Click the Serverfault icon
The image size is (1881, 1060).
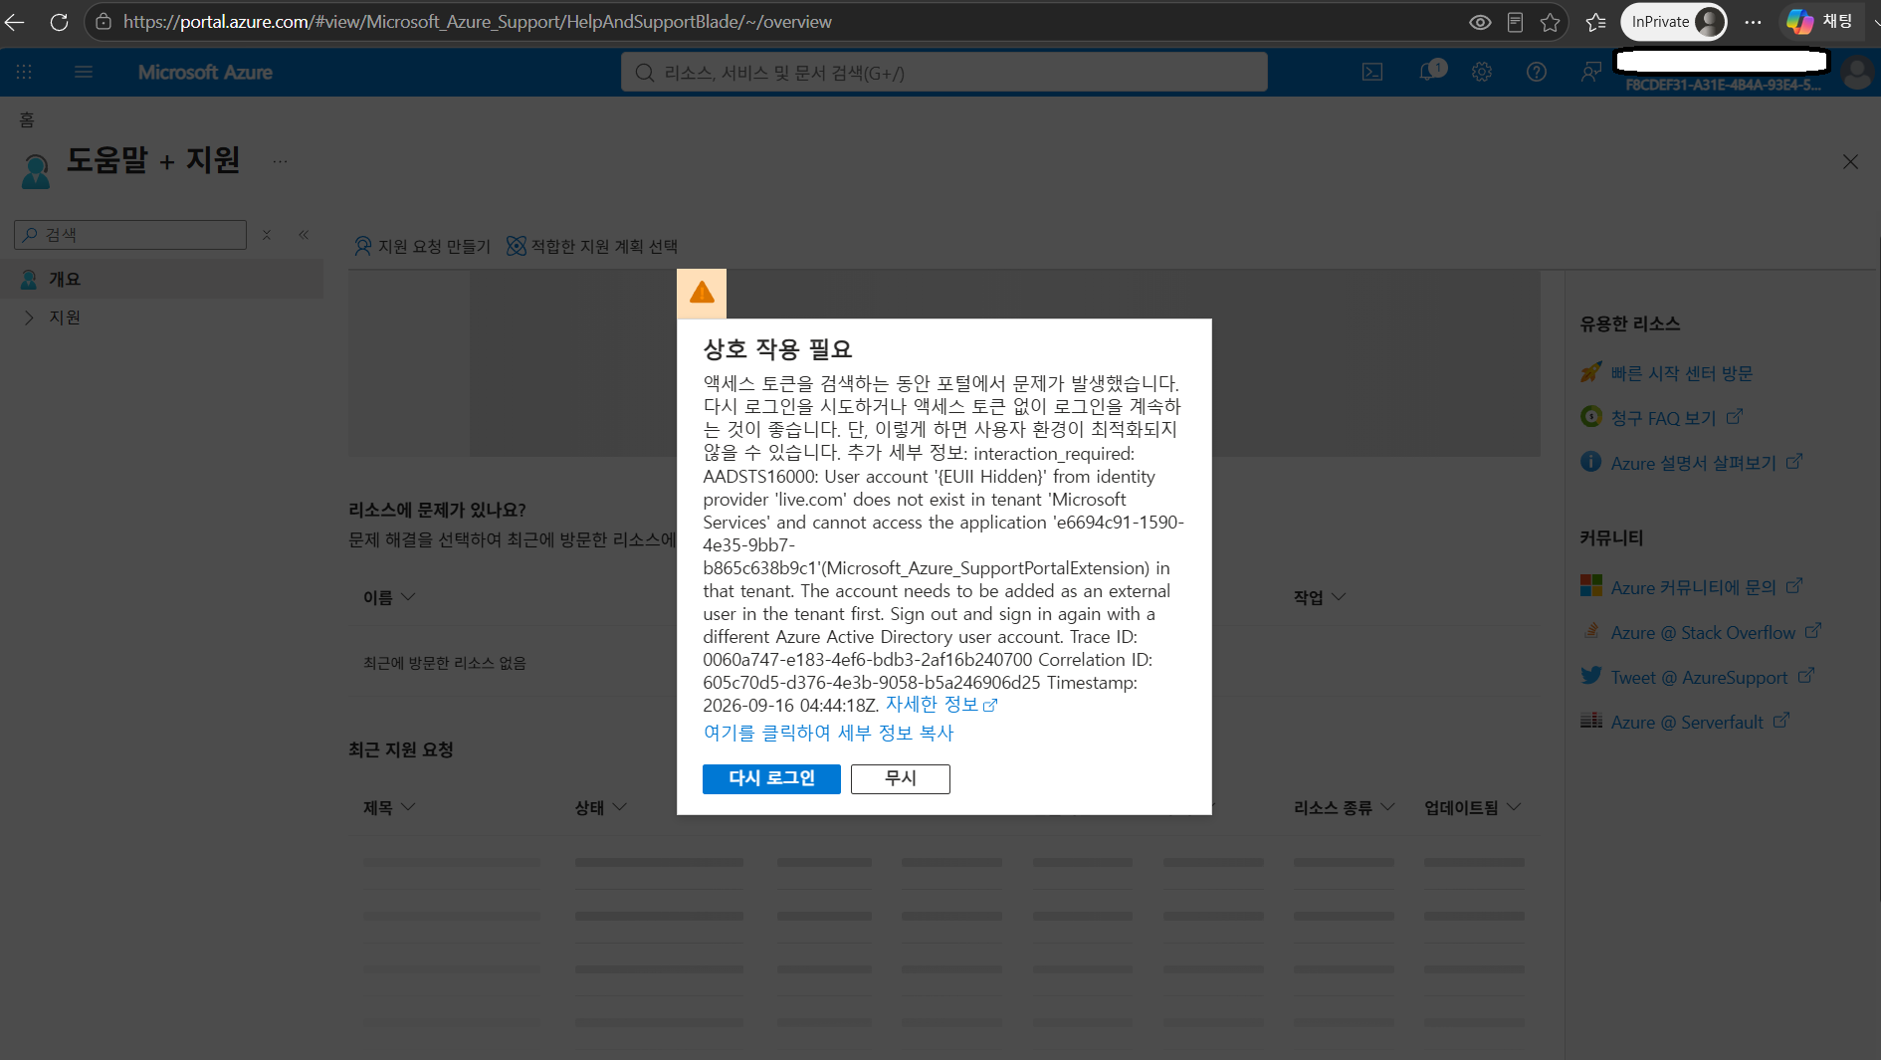tap(1591, 721)
